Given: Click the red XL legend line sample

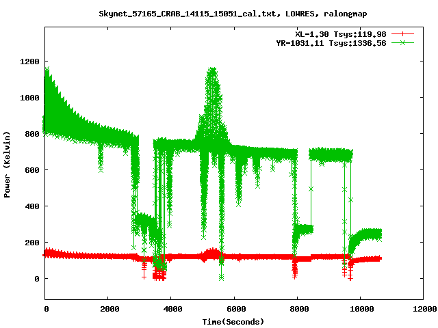Looking at the screenshot, I should click(402, 34).
